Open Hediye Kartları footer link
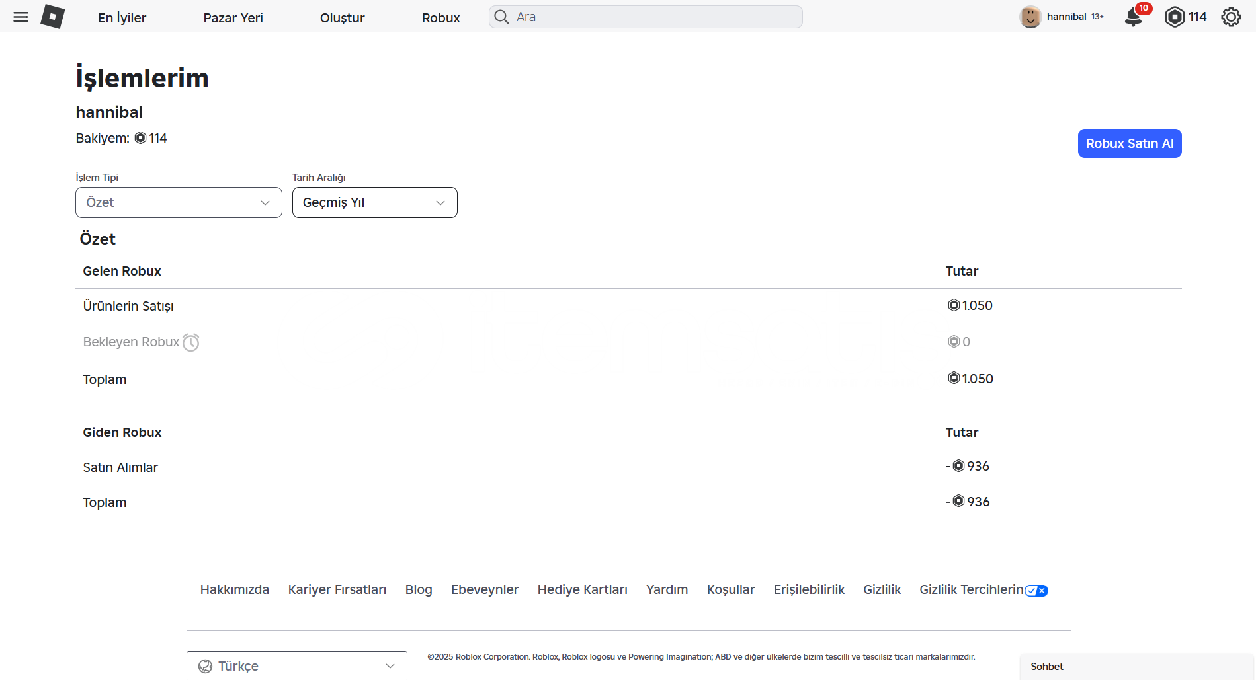Screen dimensions: 1256x680 click(x=583, y=589)
